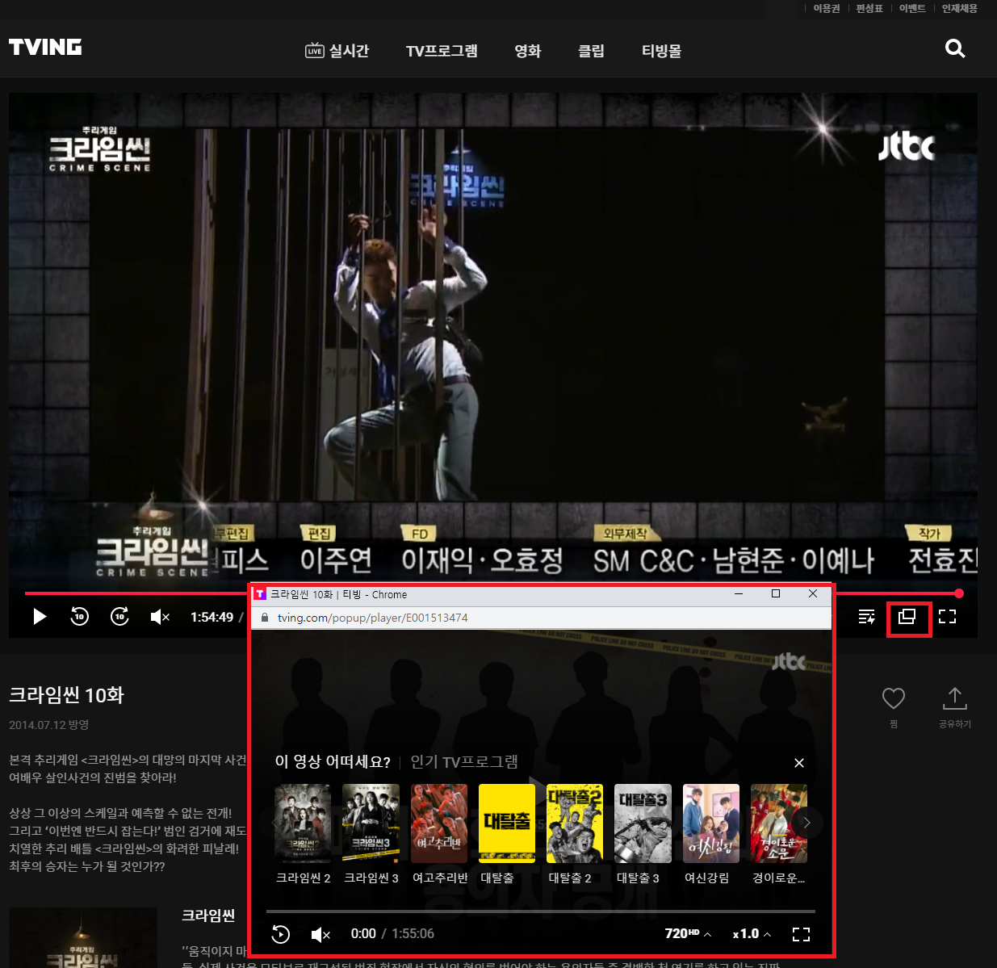Click the search magnifier icon

click(955, 48)
